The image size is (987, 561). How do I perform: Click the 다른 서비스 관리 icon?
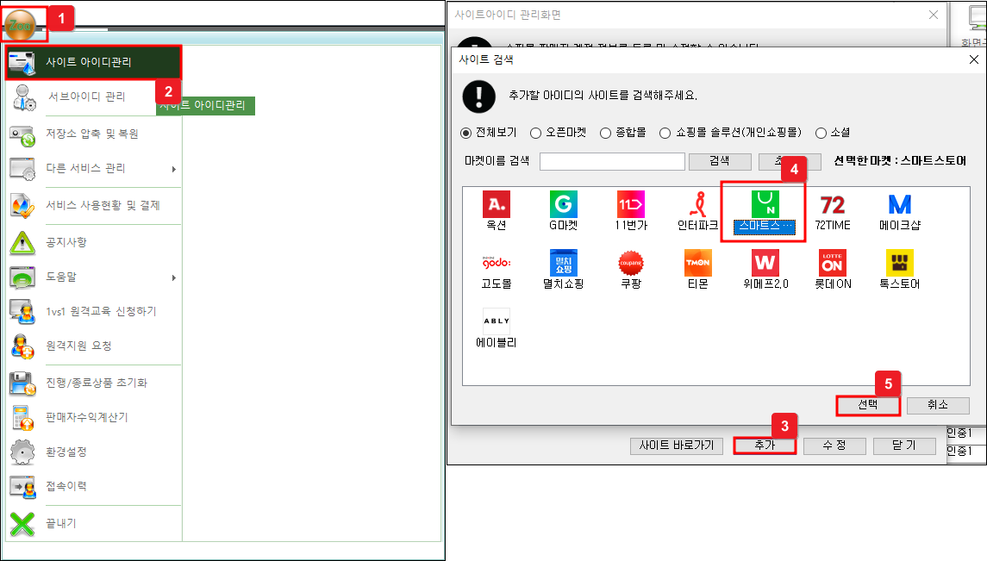(22, 169)
